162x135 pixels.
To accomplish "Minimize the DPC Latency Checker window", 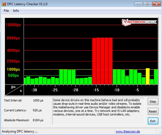I will pos(138,4).
